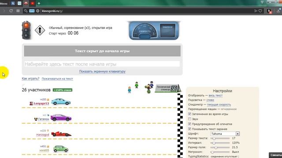
Task: Adjust the 'Интервал' slider
Action: (220, 143)
